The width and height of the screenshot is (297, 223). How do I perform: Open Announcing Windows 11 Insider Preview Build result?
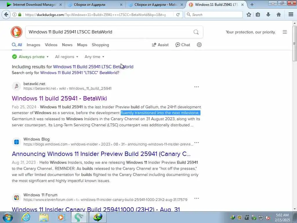point(101,154)
